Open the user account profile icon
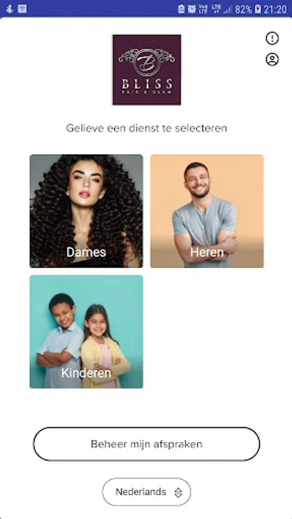Image resolution: width=292 pixels, height=519 pixels. click(x=272, y=59)
